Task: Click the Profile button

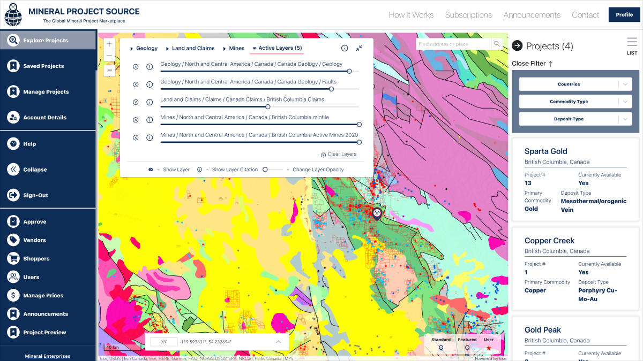Action: 624,15
